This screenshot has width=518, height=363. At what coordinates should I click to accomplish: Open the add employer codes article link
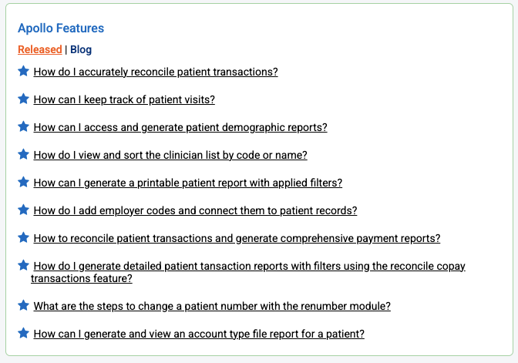[x=195, y=210]
